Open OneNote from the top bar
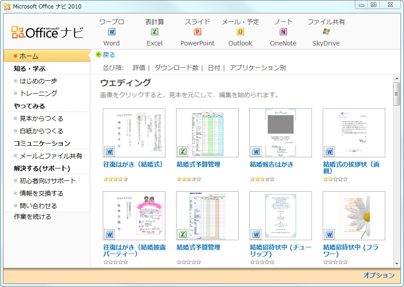 tap(283, 32)
